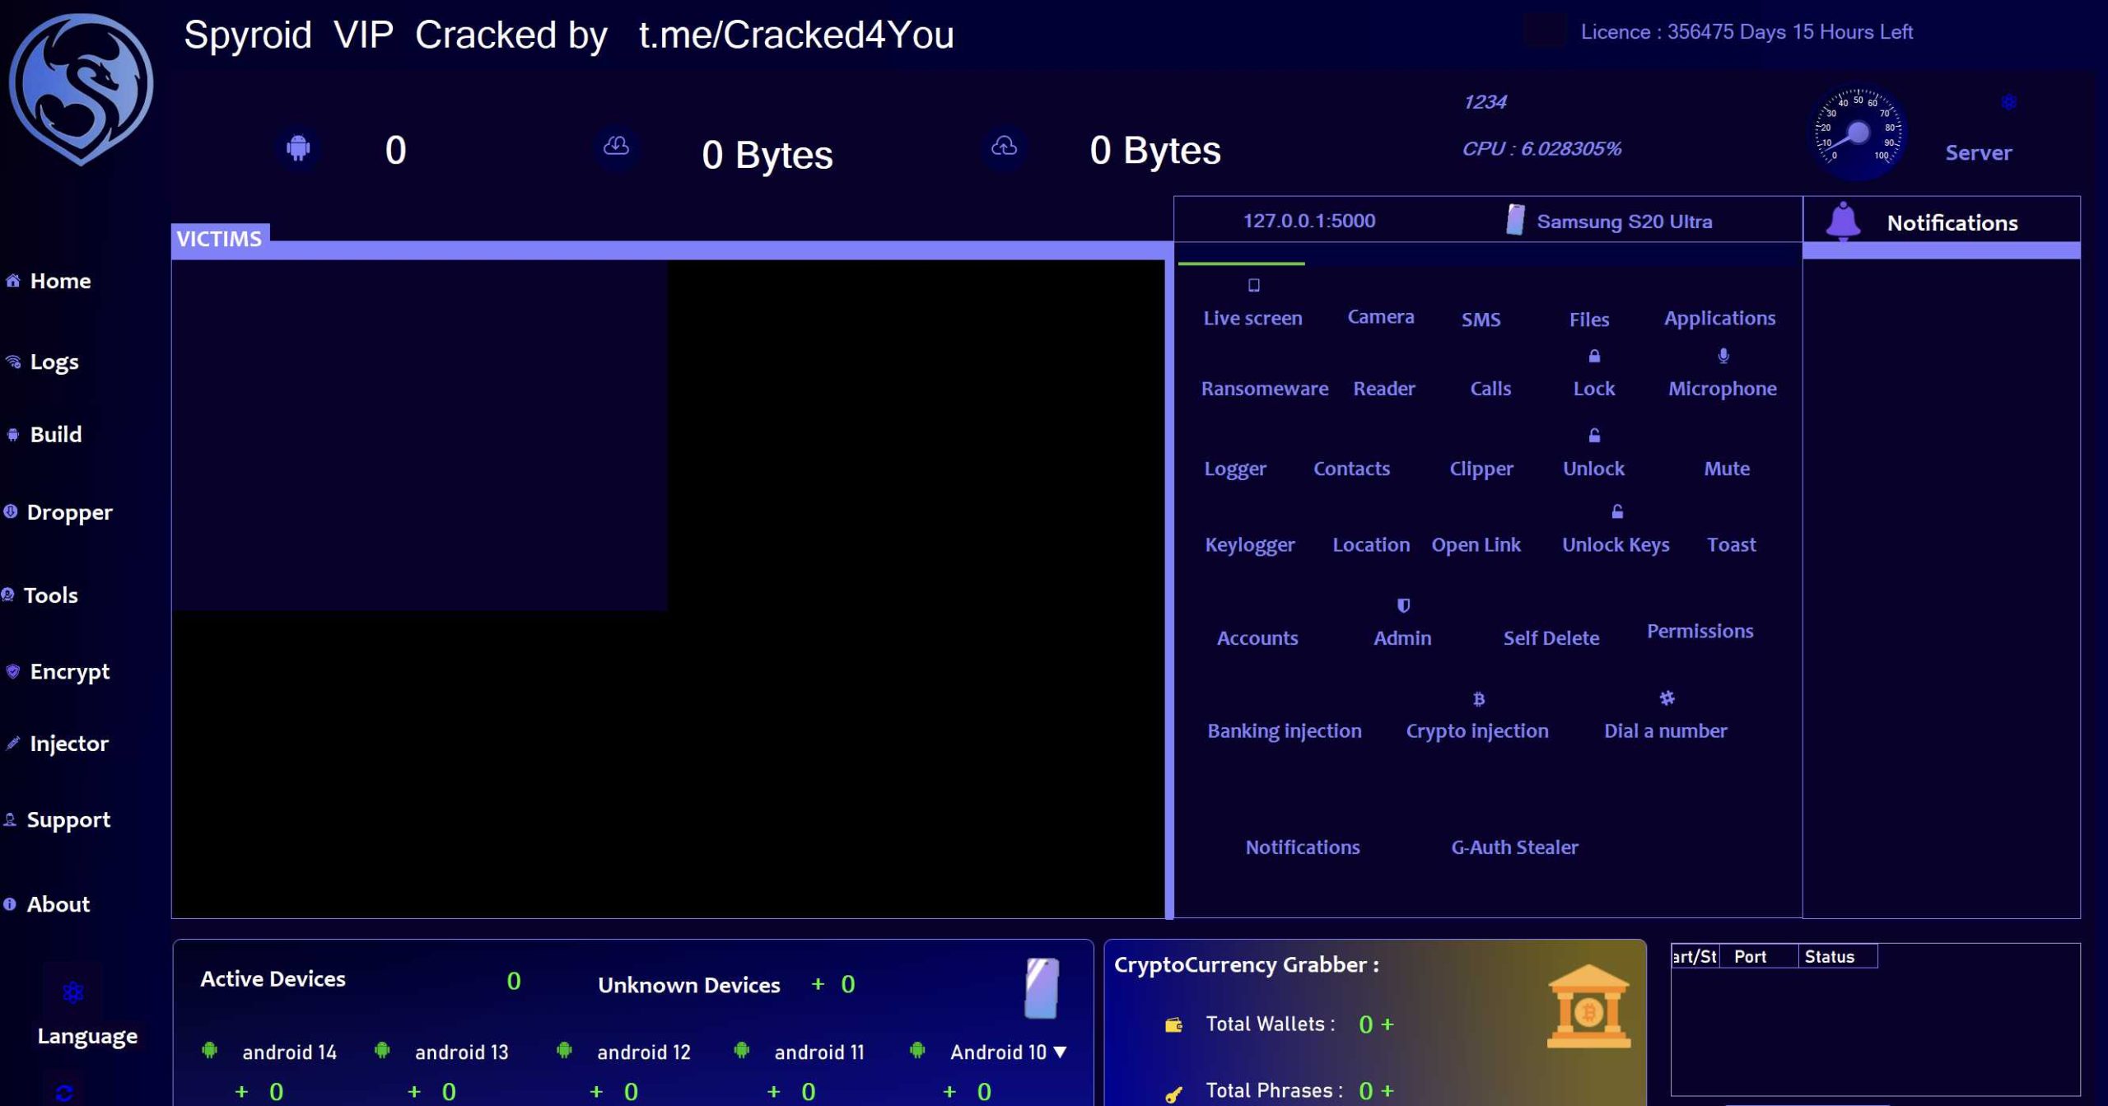Click the phone icon in Active Devices panel
Image resolution: width=2108 pixels, height=1106 pixels.
(x=1042, y=988)
